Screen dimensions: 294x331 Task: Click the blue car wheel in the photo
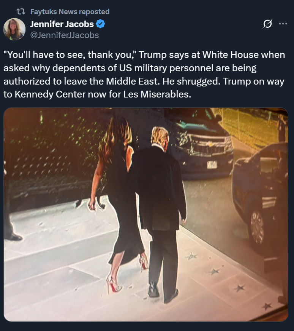tap(258, 227)
